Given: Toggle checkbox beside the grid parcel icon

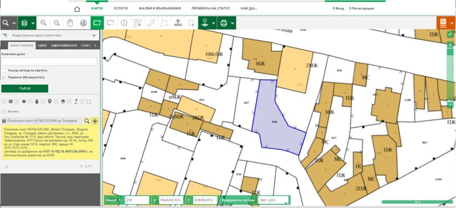Looking at the screenshot, I should 4,101.
